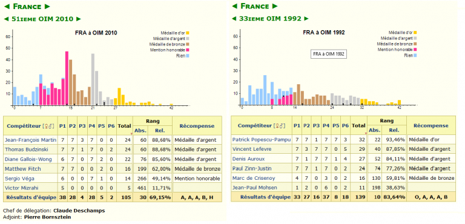The height and width of the screenshot is (224, 465).
Task: Sort 1992 table by Total column
Action: [x=358, y=126]
